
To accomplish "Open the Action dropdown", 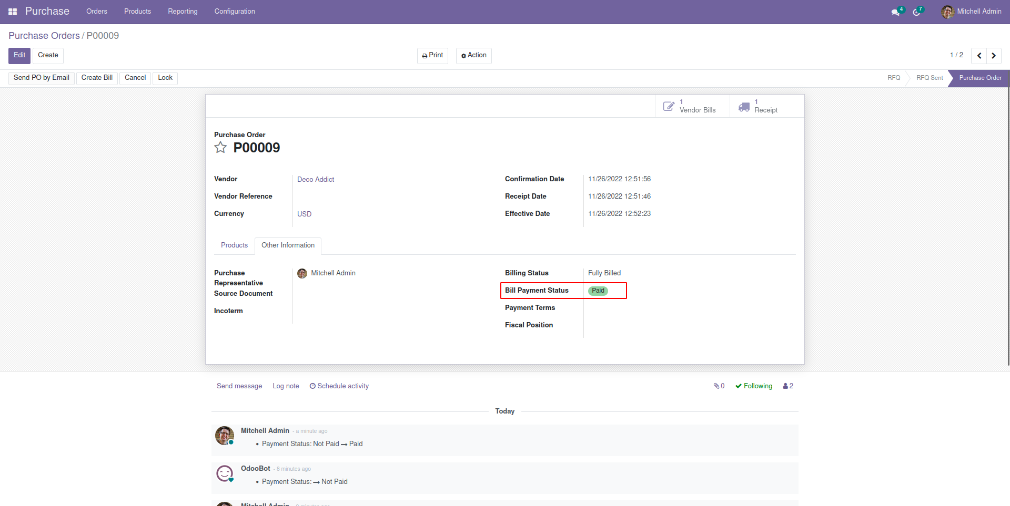I will [x=474, y=56].
